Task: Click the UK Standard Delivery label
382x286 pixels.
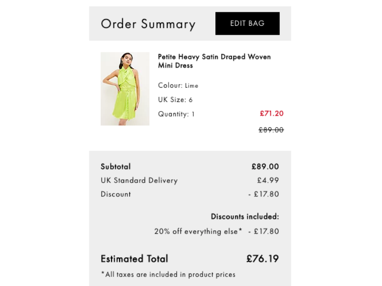Action: [x=139, y=181]
